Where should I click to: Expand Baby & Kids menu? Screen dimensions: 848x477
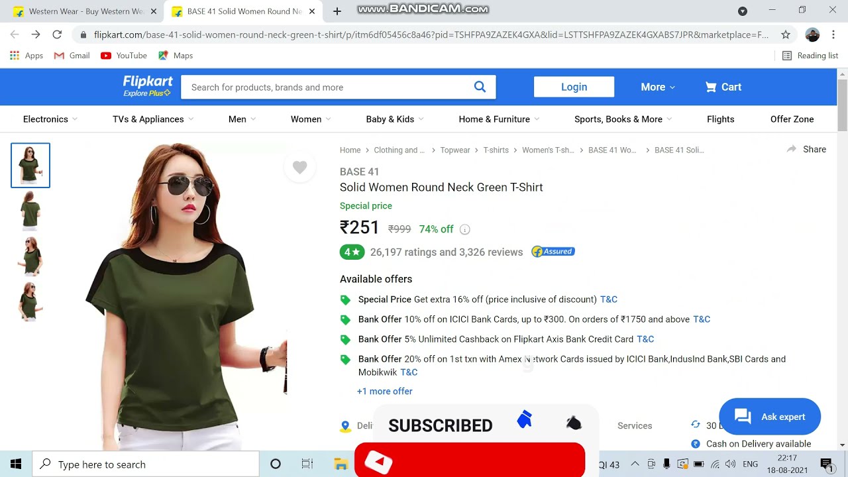click(395, 119)
